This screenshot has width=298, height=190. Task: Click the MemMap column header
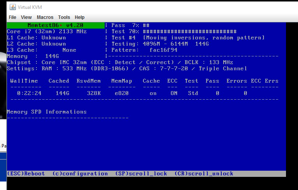tap(122, 81)
